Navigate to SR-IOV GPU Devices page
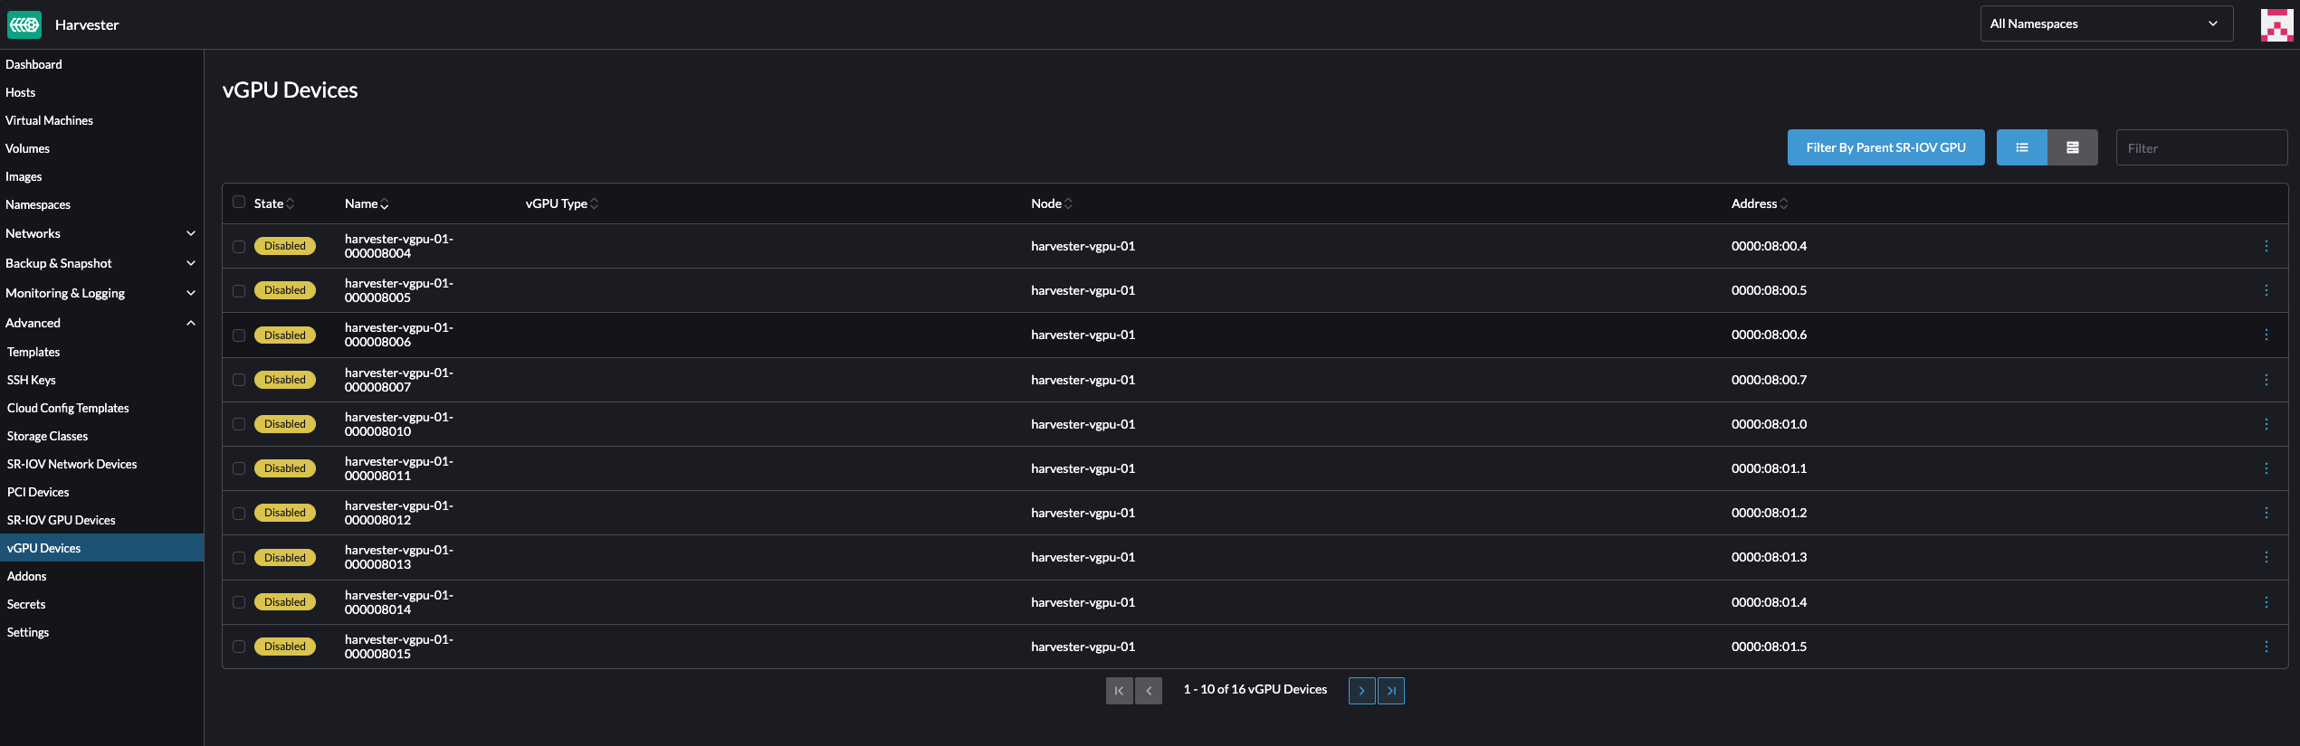This screenshot has height=746, width=2300. click(x=62, y=520)
